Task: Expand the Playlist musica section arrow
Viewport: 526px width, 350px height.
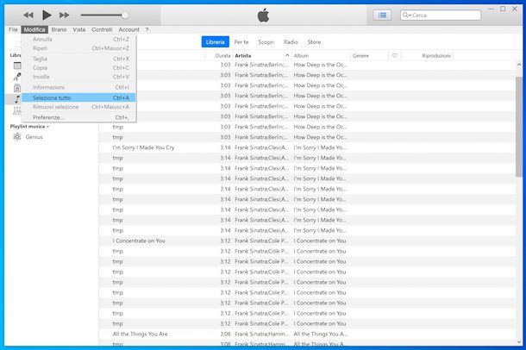Action: click(x=47, y=127)
